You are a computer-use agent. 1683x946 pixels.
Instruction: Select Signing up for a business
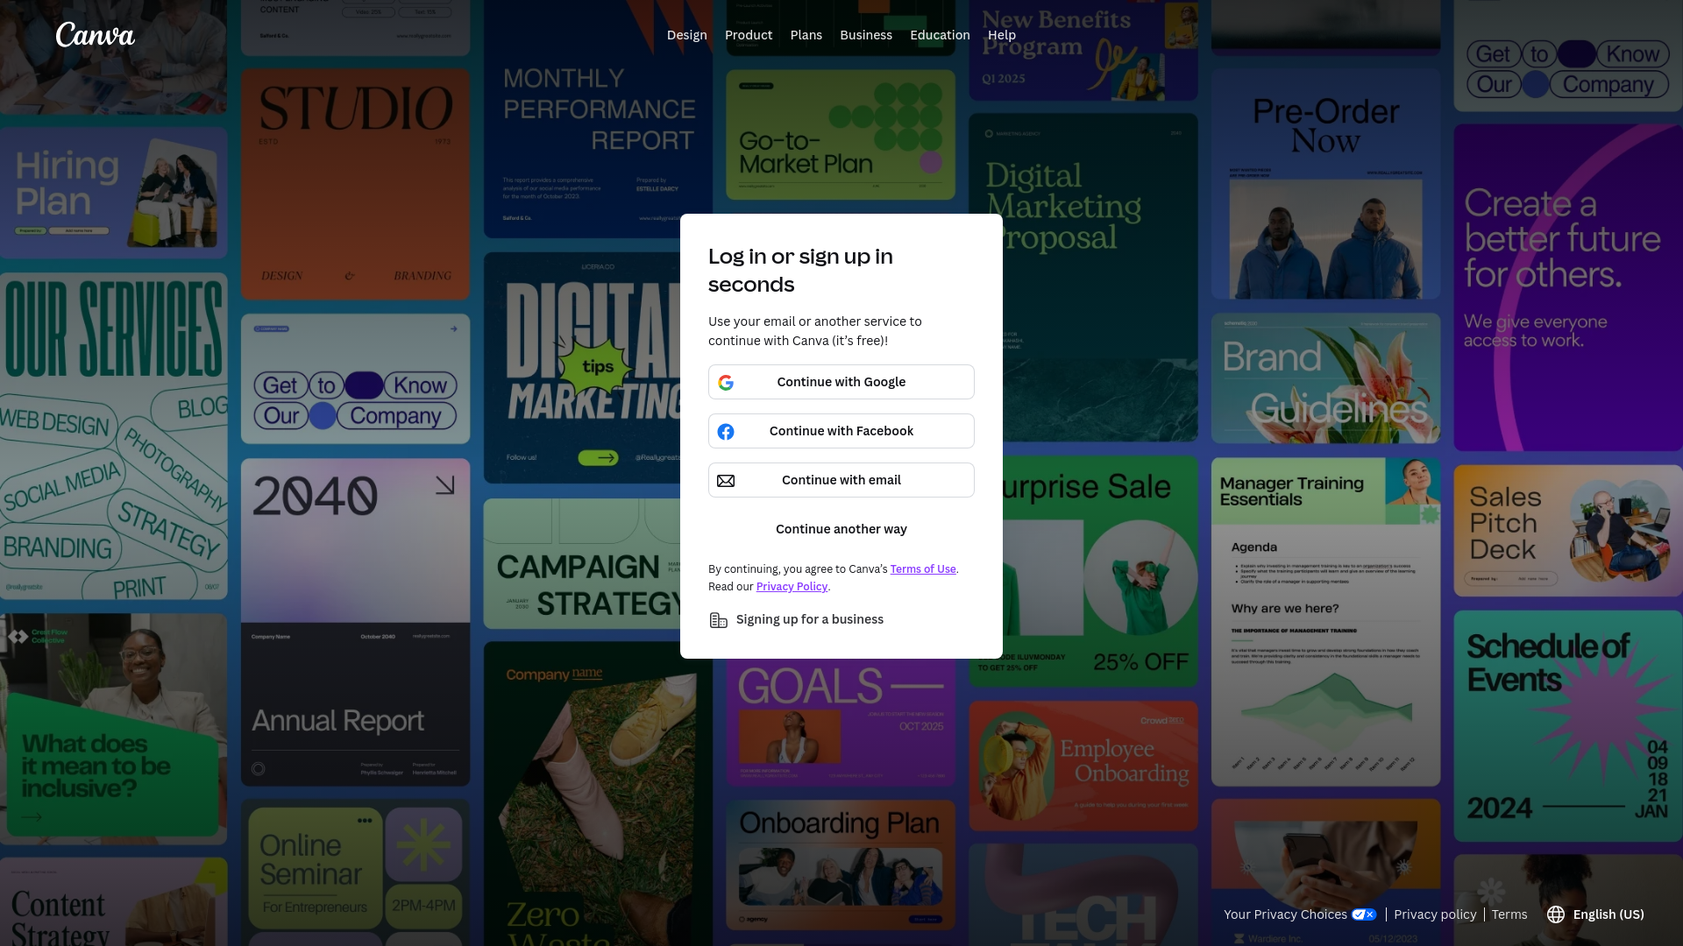[809, 619]
